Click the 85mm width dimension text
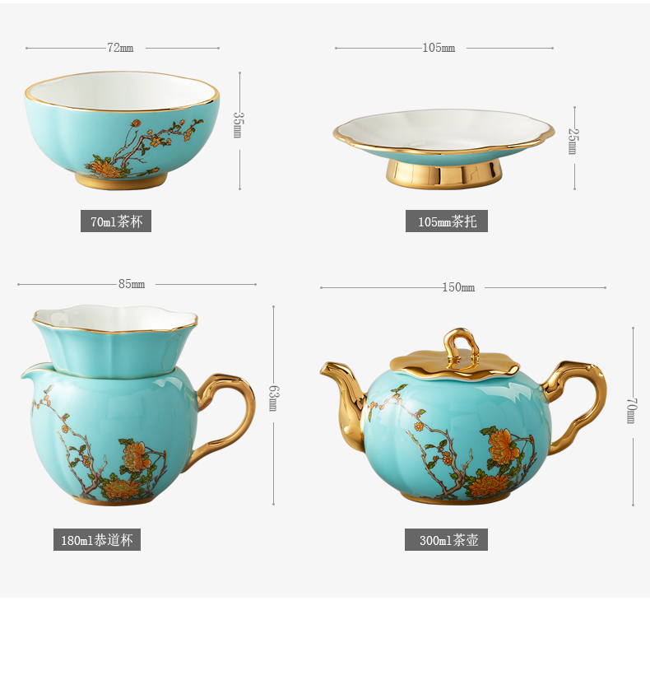650x680 pixels. pos(132,284)
